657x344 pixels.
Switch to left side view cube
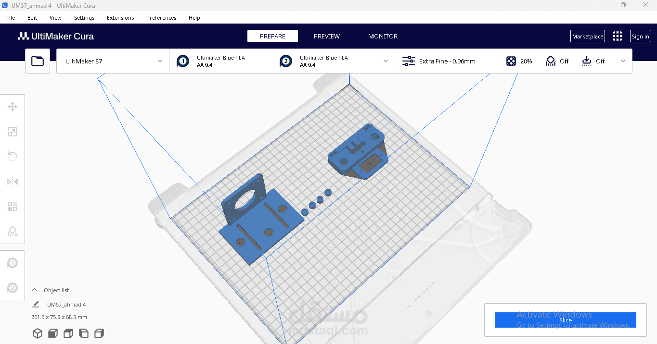click(84, 333)
